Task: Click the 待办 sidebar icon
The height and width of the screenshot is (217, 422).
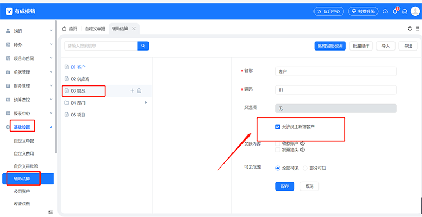Action: pos(8,44)
